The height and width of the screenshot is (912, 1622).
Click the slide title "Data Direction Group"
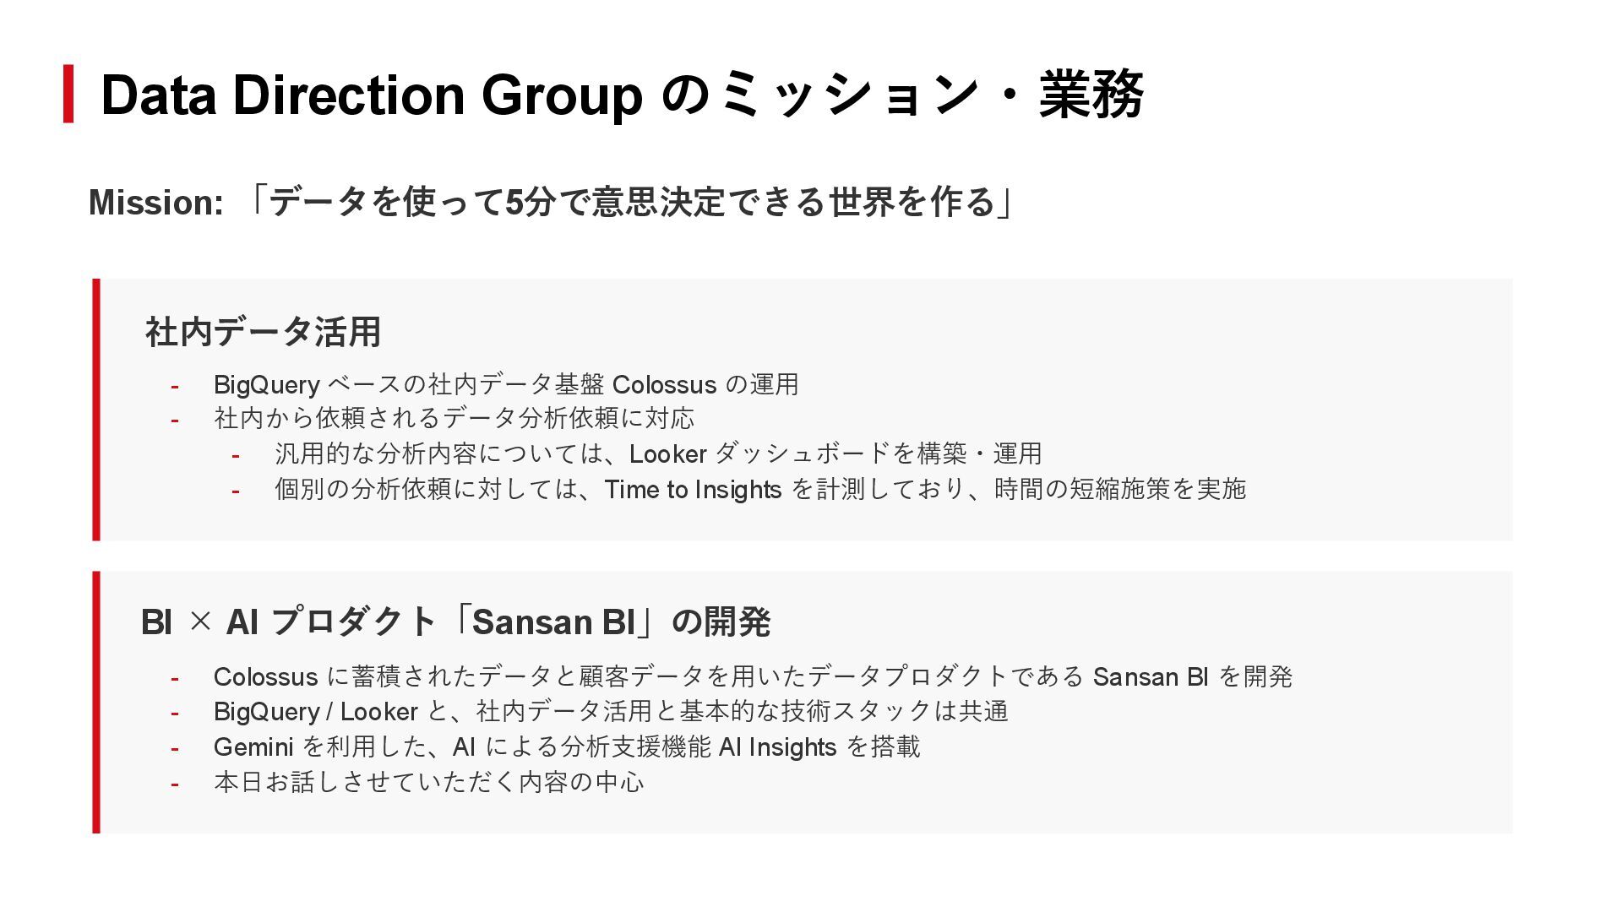tap(372, 95)
